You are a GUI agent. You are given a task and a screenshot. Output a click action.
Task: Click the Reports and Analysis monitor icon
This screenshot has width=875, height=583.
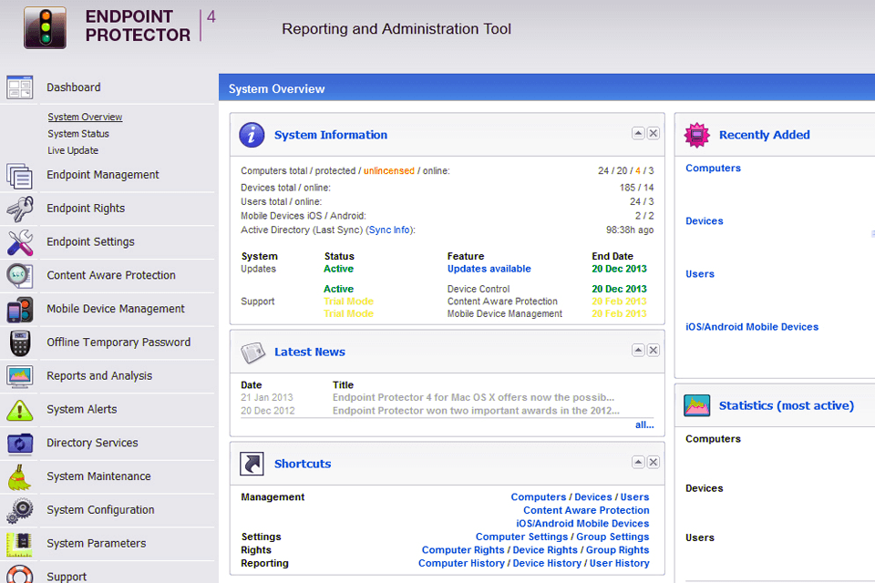tap(19, 376)
